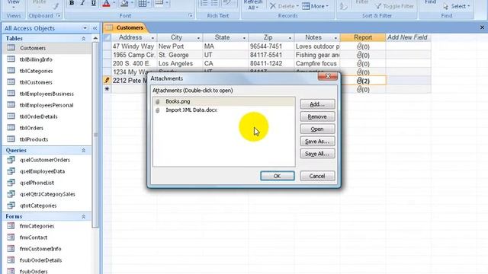Toggle bold formatting
The image size is (488, 274).
click(72, 3)
